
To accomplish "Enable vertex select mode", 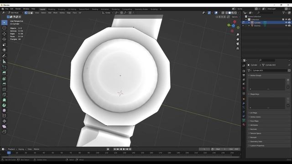I will (26, 13).
